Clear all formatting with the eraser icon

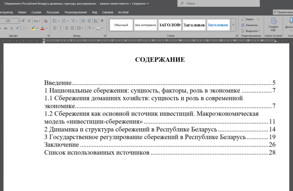click(x=46, y=21)
